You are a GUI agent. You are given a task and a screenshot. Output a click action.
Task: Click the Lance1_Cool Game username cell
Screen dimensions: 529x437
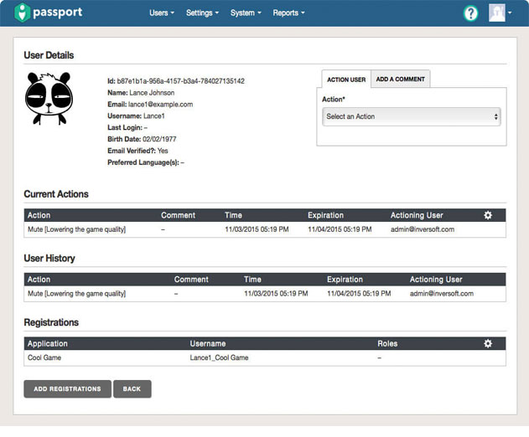[x=219, y=357]
